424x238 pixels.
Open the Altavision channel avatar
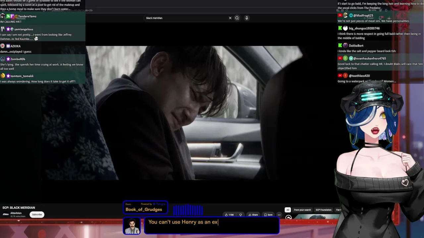point(6,214)
